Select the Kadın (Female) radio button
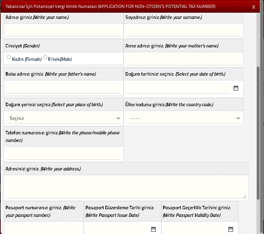264x234 pixels. [9, 57]
